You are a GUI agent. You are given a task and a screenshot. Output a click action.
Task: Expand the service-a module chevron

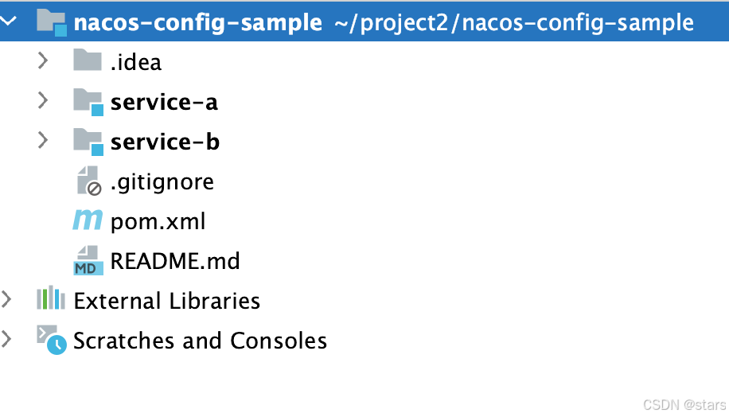tap(43, 100)
